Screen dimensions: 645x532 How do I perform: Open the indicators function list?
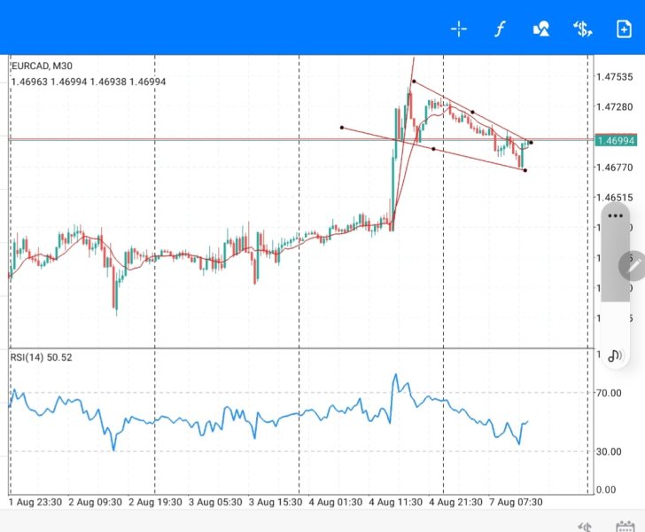point(500,29)
